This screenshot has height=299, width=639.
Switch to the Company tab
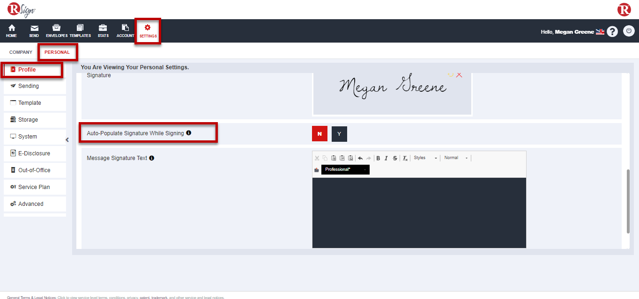(x=21, y=52)
